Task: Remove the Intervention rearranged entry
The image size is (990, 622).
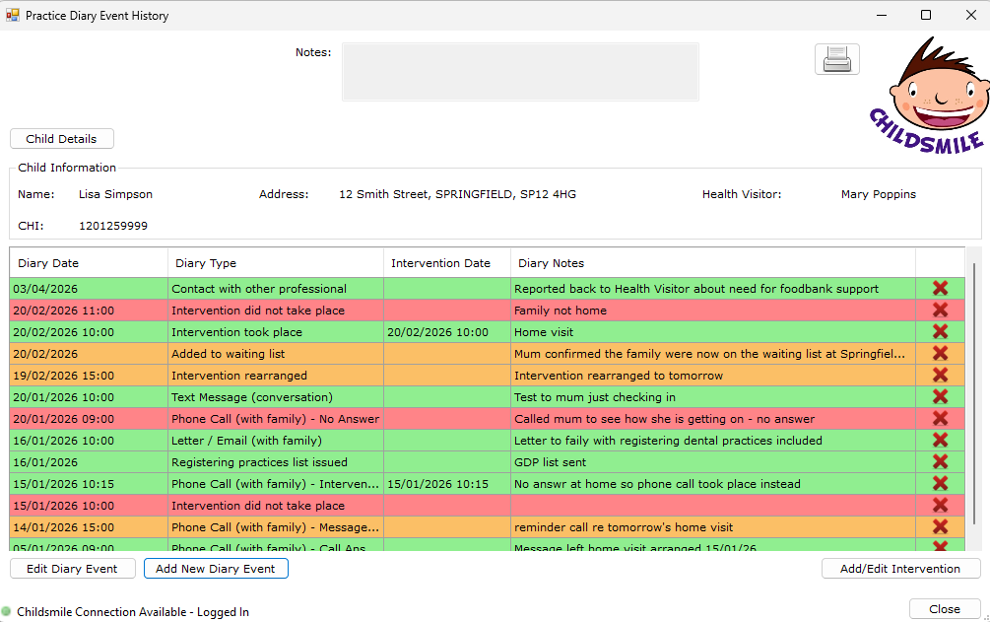Action: pyautogui.click(x=940, y=376)
